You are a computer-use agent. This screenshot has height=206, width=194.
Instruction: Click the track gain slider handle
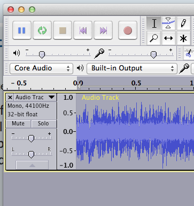tap(31, 138)
